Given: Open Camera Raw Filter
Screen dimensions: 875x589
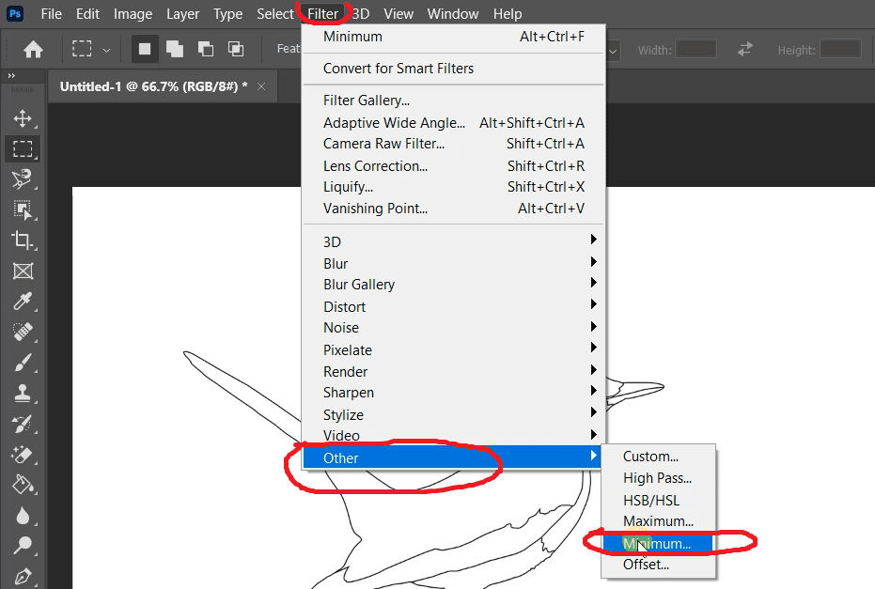Looking at the screenshot, I should pyautogui.click(x=454, y=144).
